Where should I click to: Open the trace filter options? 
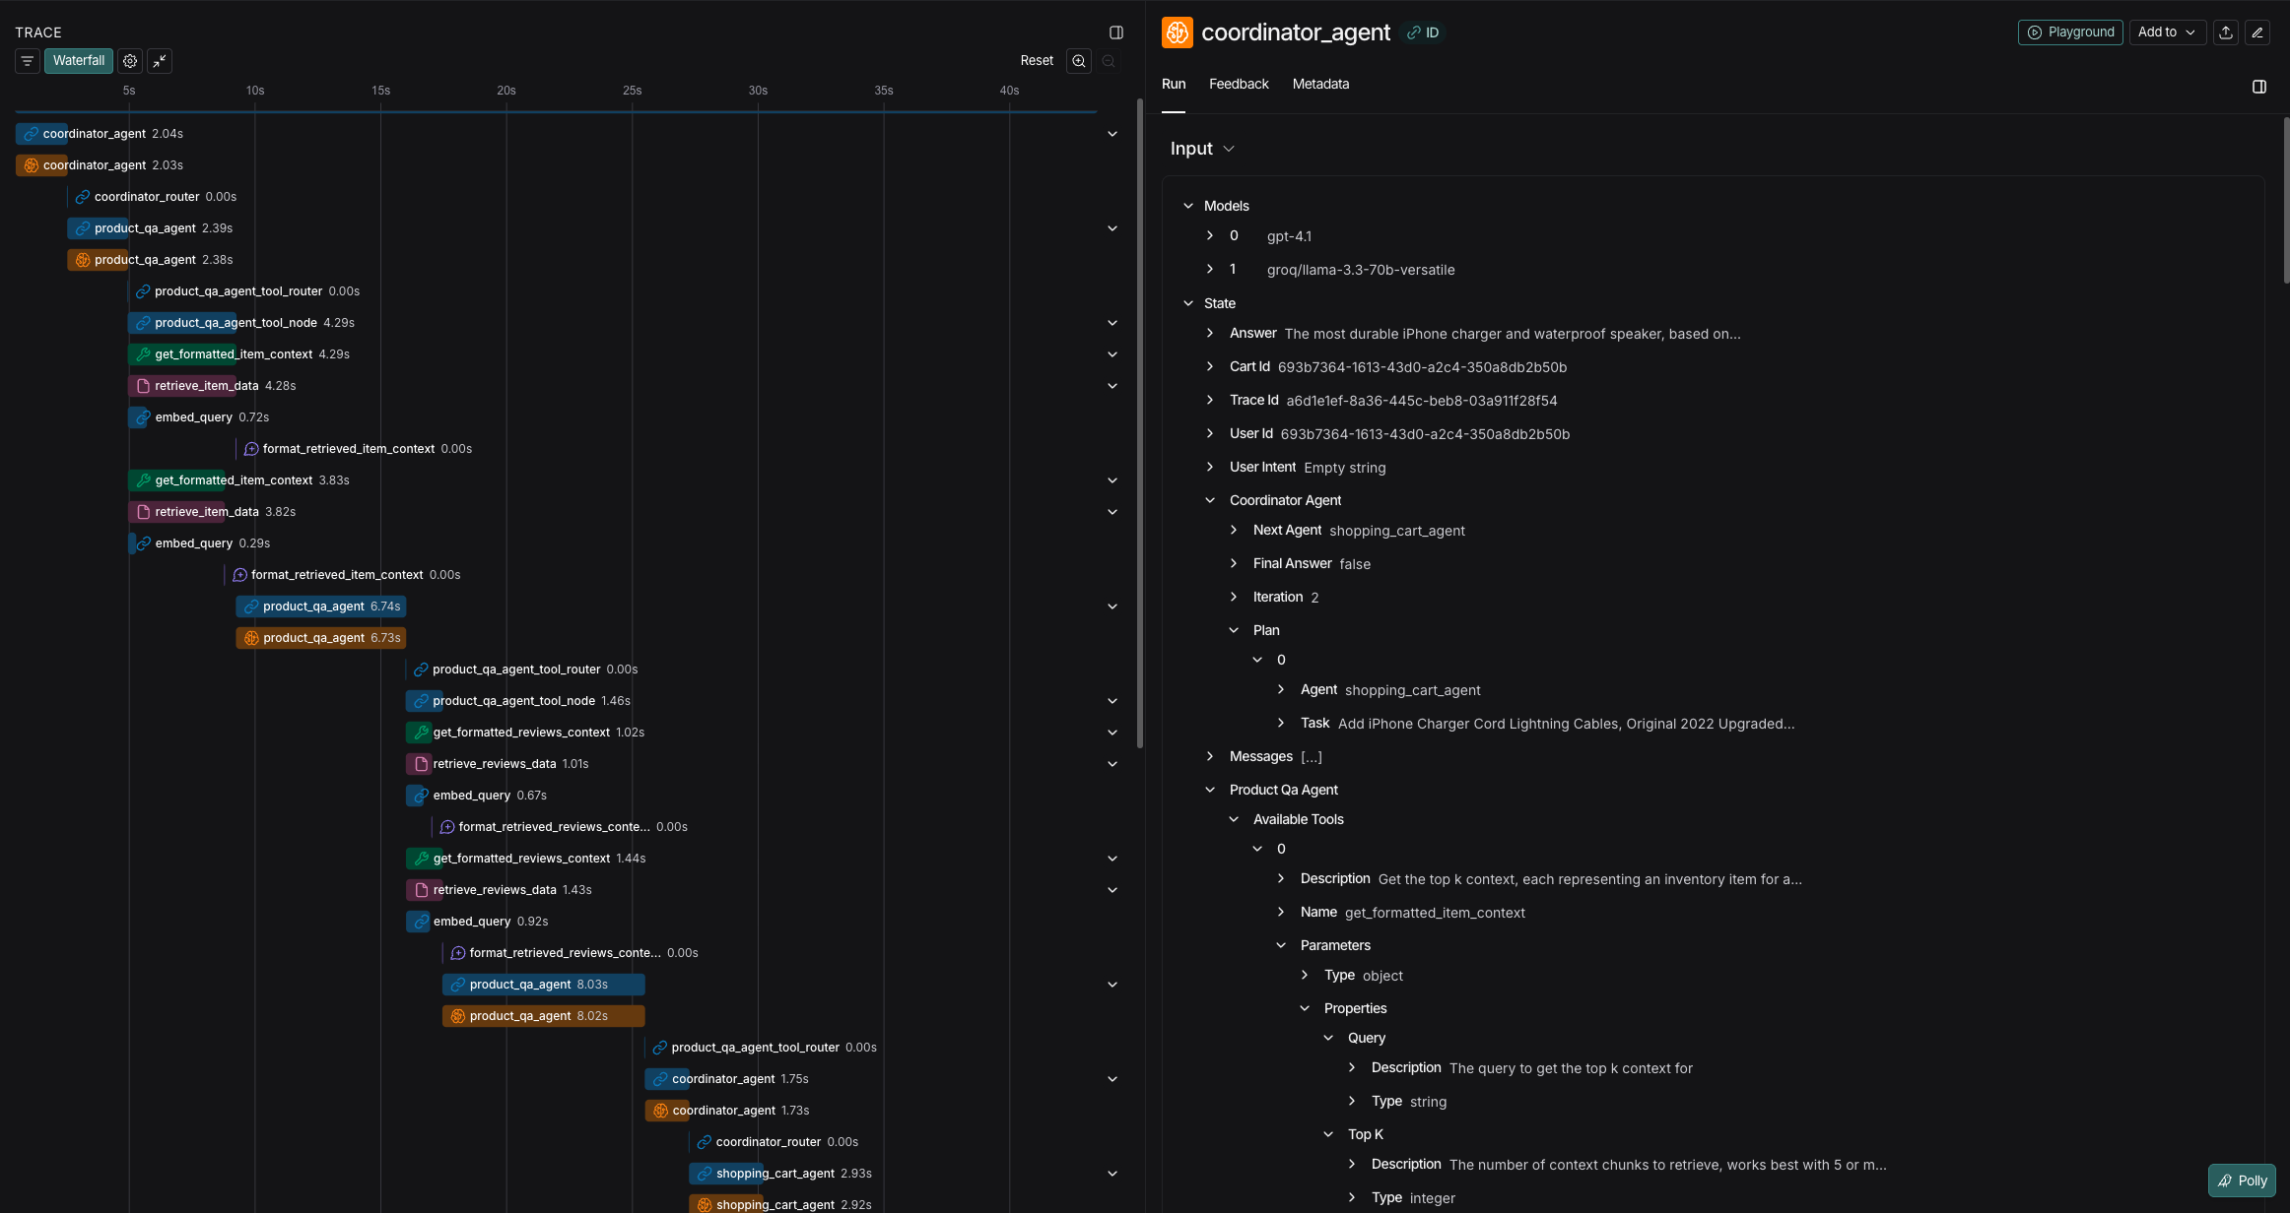27,60
